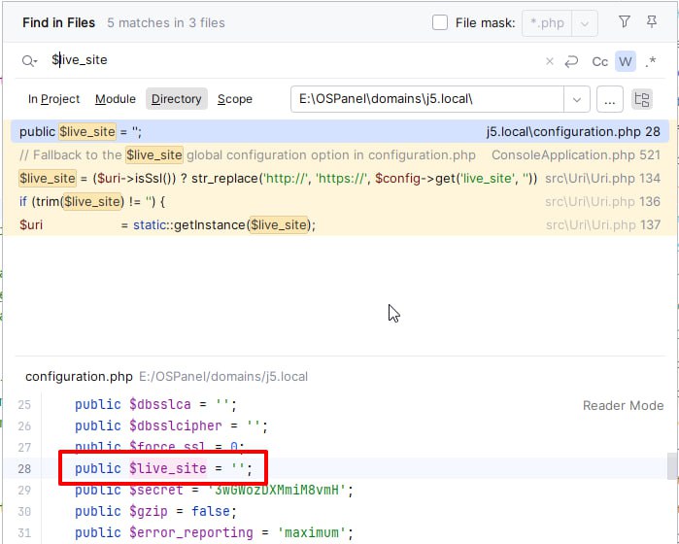Select result in Uri.php line 137
Viewport: 679px width, 544px height.
pos(340,225)
